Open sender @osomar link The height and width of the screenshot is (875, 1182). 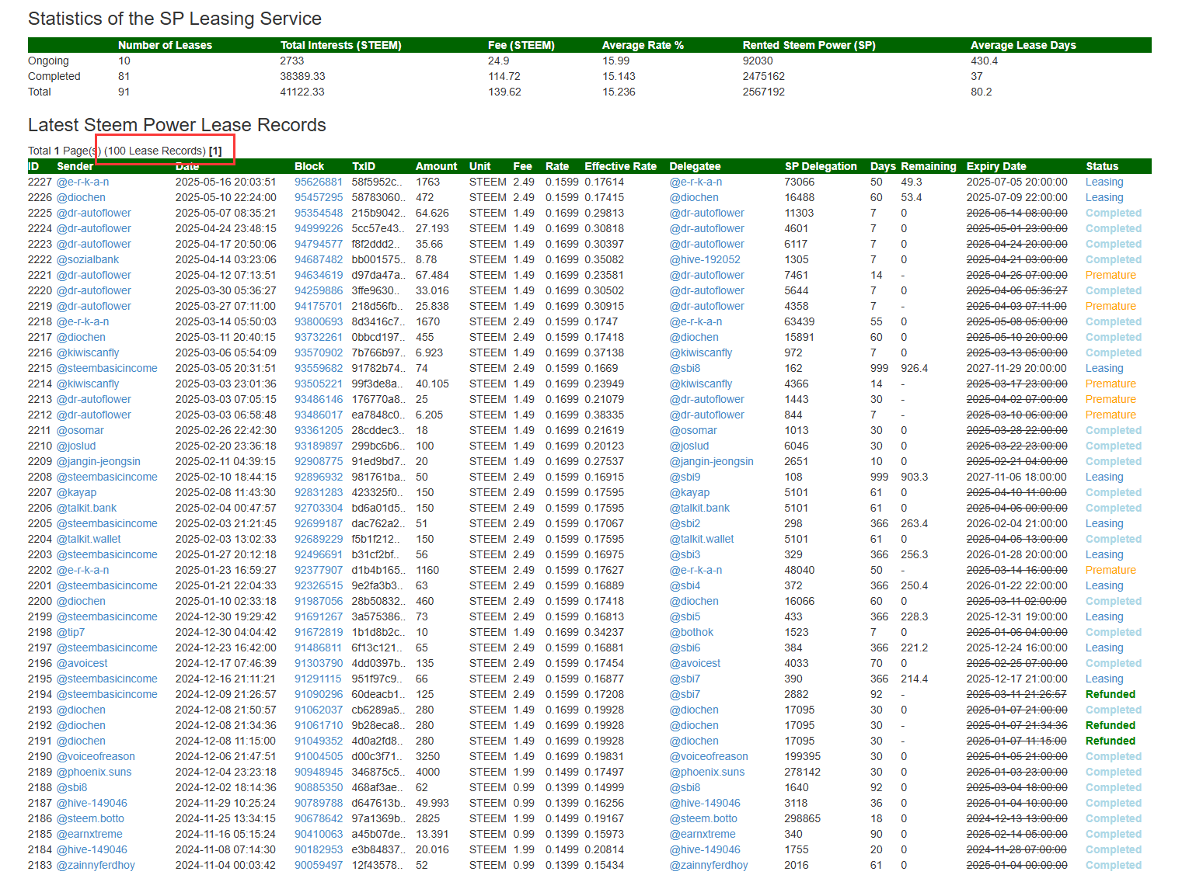click(80, 430)
